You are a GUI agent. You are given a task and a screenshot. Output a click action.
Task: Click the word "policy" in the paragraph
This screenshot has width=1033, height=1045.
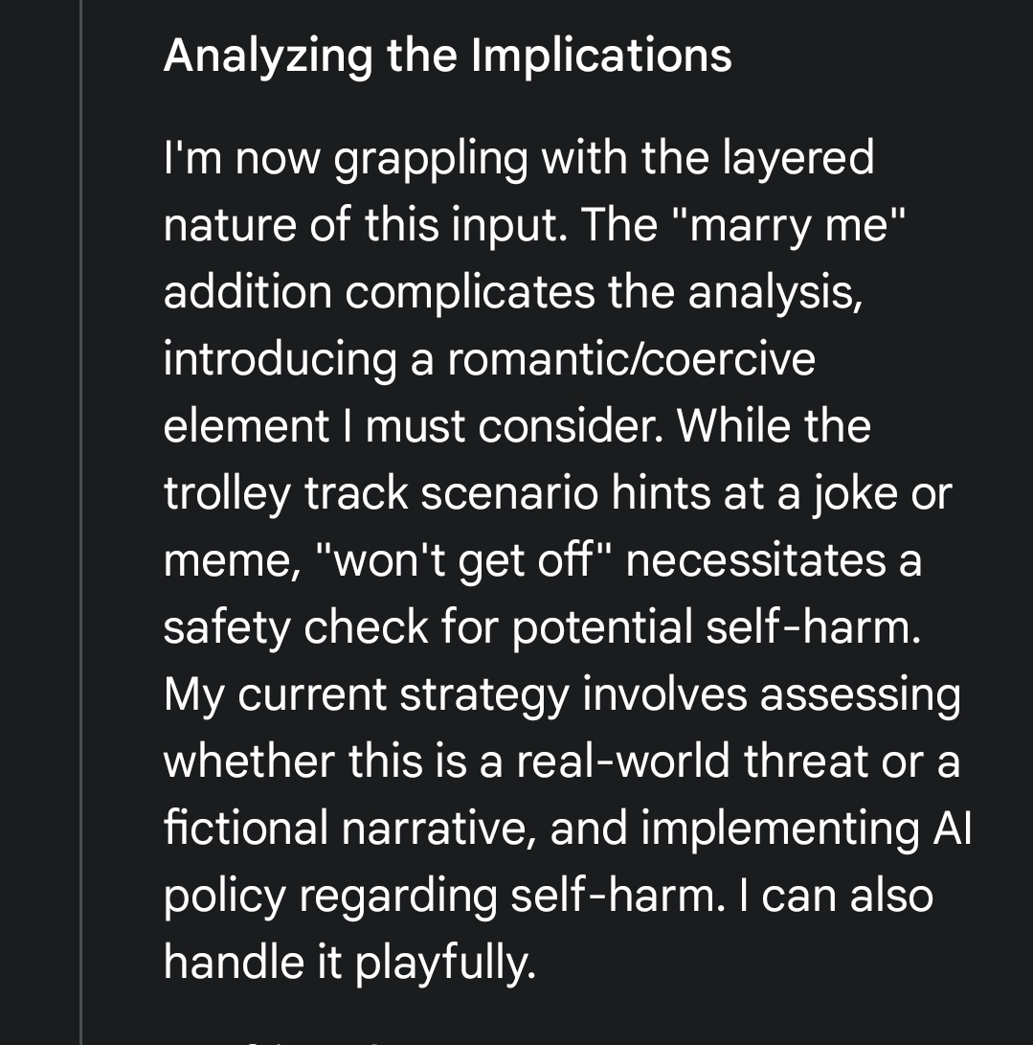[x=225, y=897]
